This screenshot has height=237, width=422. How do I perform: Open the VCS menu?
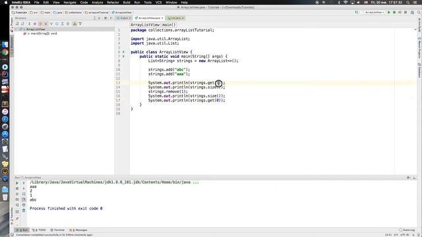(x=158, y=3)
